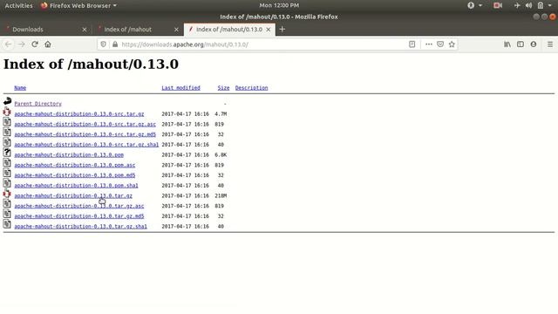Image resolution: width=558 pixels, height=314 pixels.
Task: Click the text-file icon beside tar.gz.sha1
Action: point(7,224)
